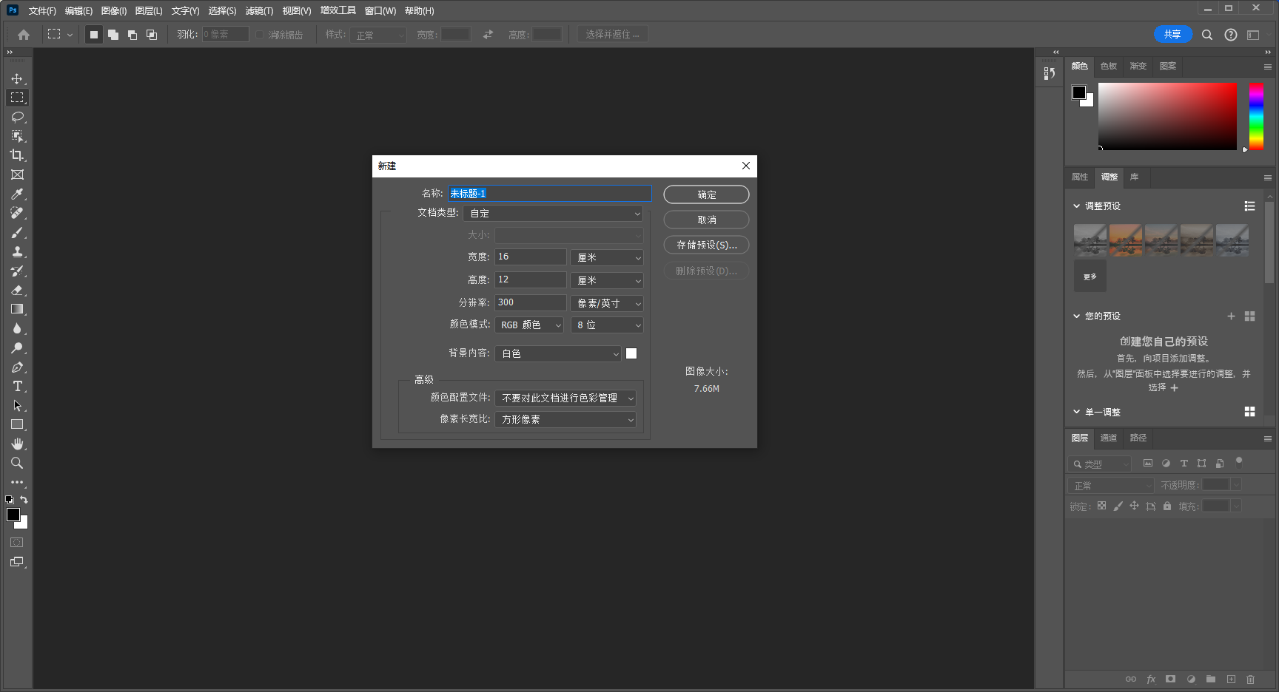Close the 新建 dialog

[746, 166]
